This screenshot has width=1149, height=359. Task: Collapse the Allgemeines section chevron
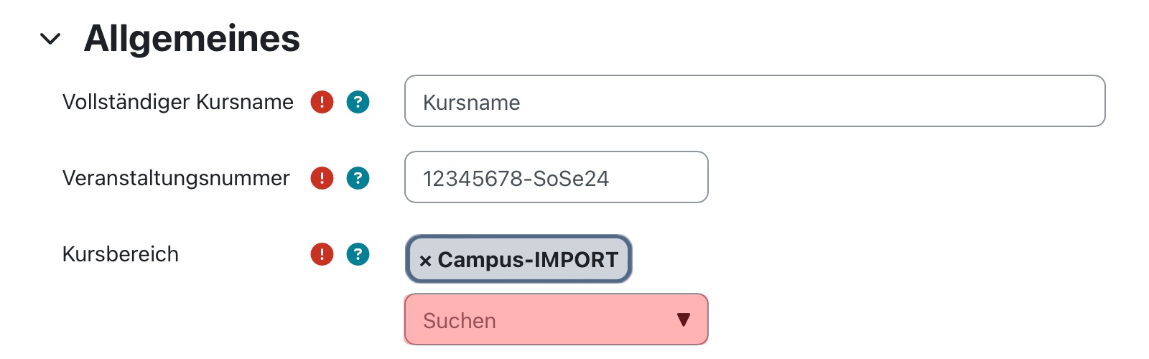50,39
